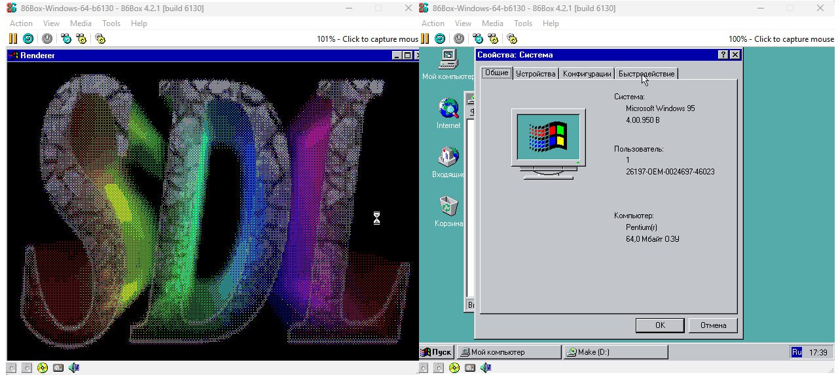Click the Ru keyboard layout indicator
This screenshot has width=838, height=375.
coord(797,352)
